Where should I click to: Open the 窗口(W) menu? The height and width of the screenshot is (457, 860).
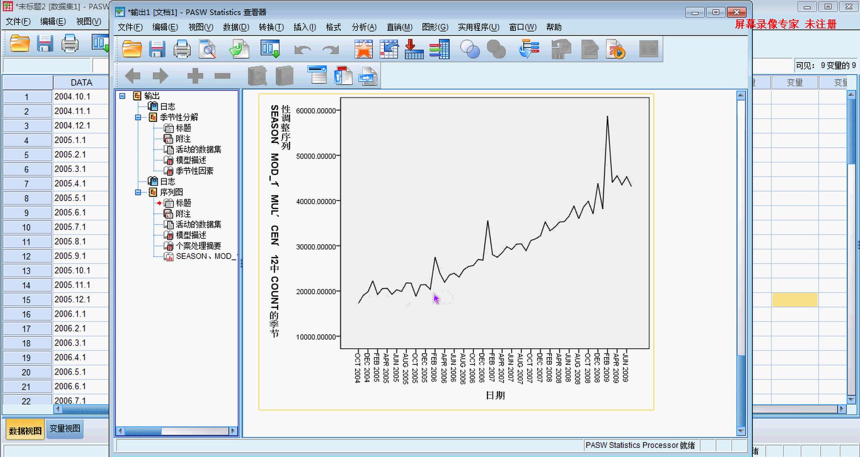(523, 27)
